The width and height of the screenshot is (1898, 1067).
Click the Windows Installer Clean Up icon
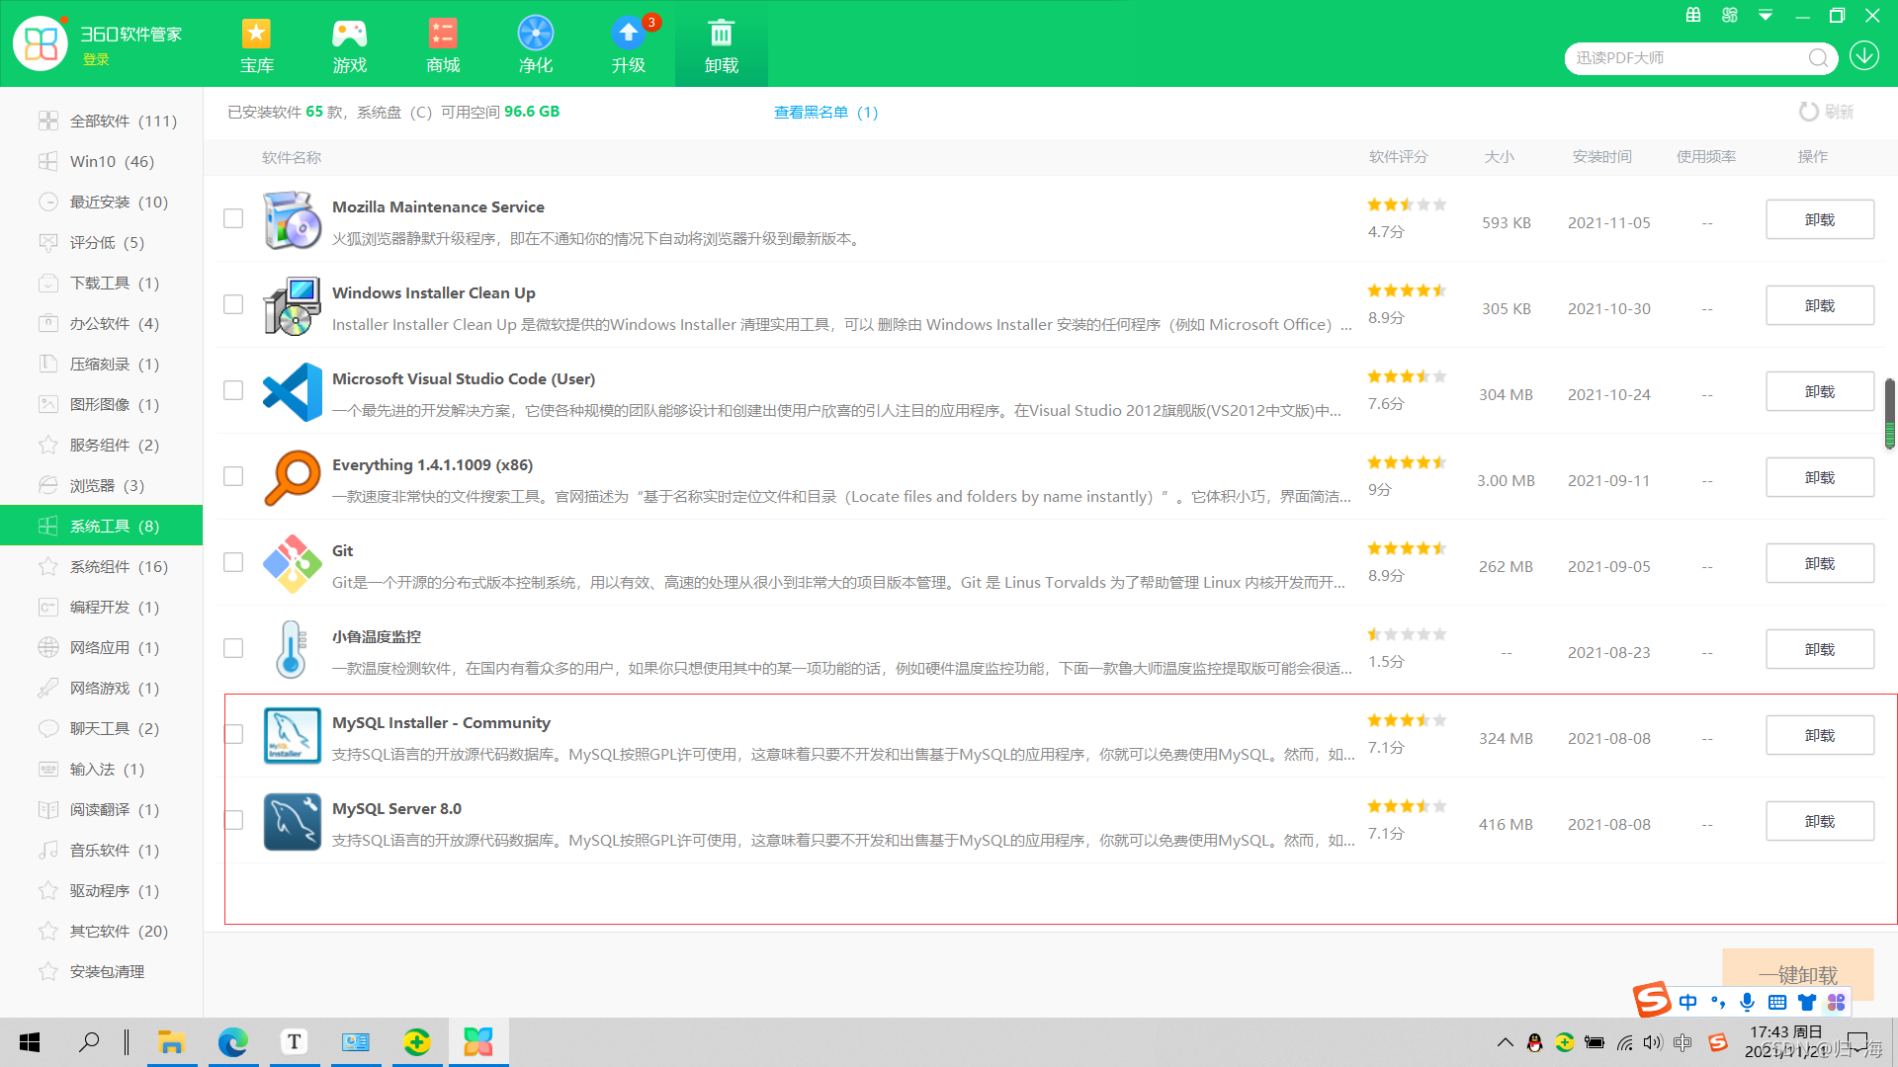(292, 306)
